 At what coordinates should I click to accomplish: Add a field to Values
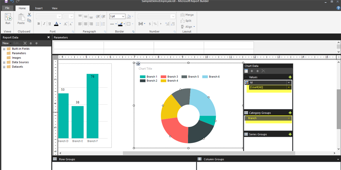[x=290, y=77]
